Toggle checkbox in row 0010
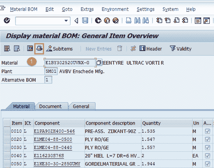 207,131
